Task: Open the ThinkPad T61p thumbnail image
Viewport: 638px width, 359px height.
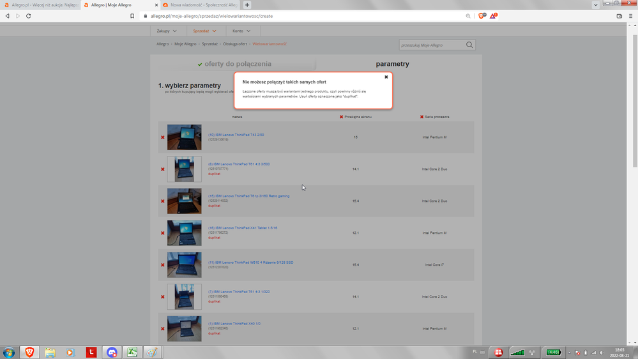Action: tap(185, 201)
